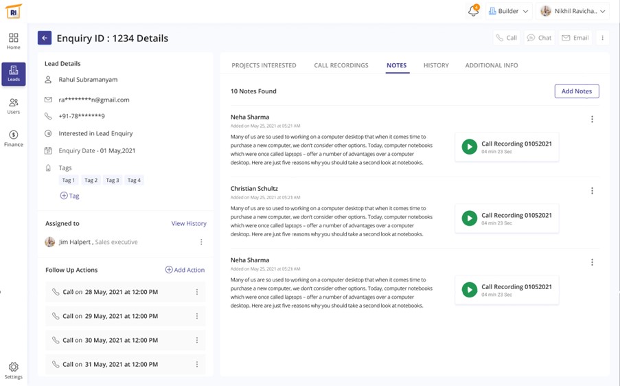
Task: Open more options next to Email button
Action: (x=602, y=38)
